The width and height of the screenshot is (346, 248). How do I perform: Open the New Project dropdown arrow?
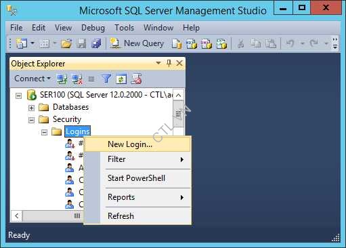point(33,43)
